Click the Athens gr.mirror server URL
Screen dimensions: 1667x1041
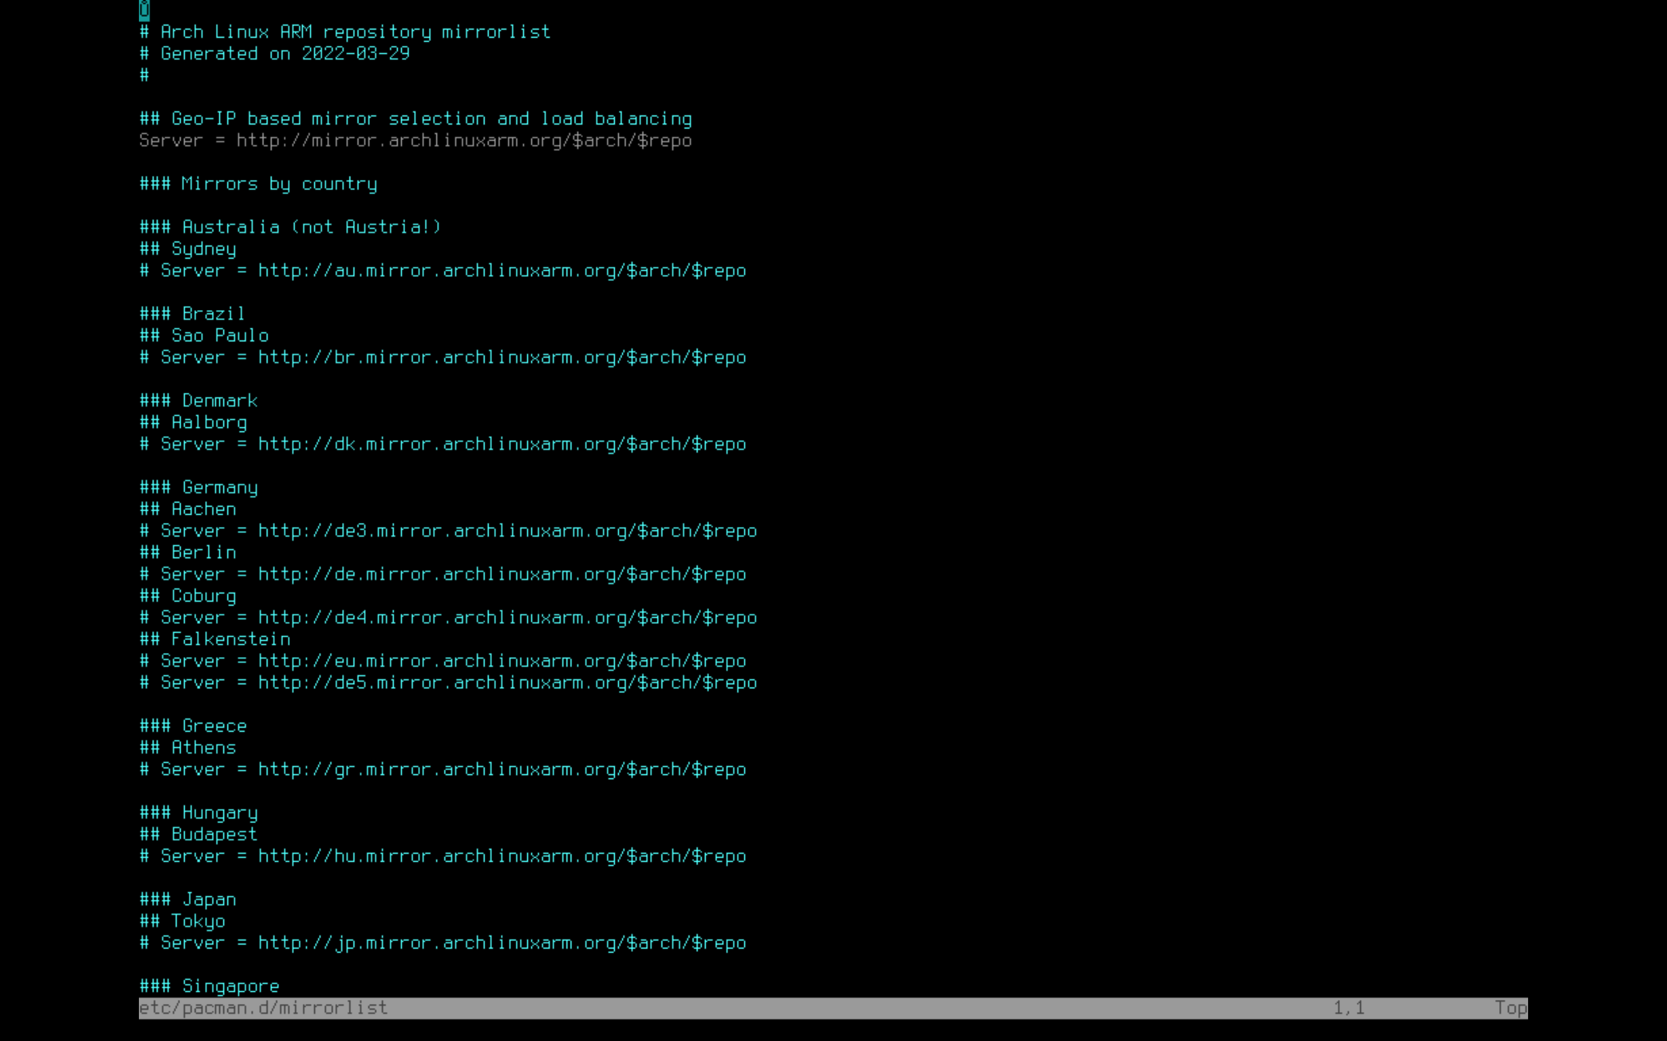point(501,770)
